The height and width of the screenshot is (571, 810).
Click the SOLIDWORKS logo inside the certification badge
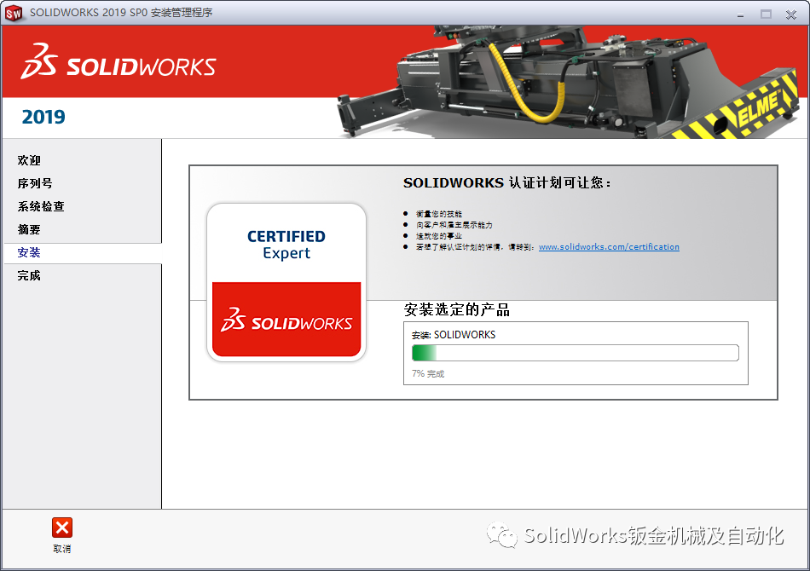[286, 322]
